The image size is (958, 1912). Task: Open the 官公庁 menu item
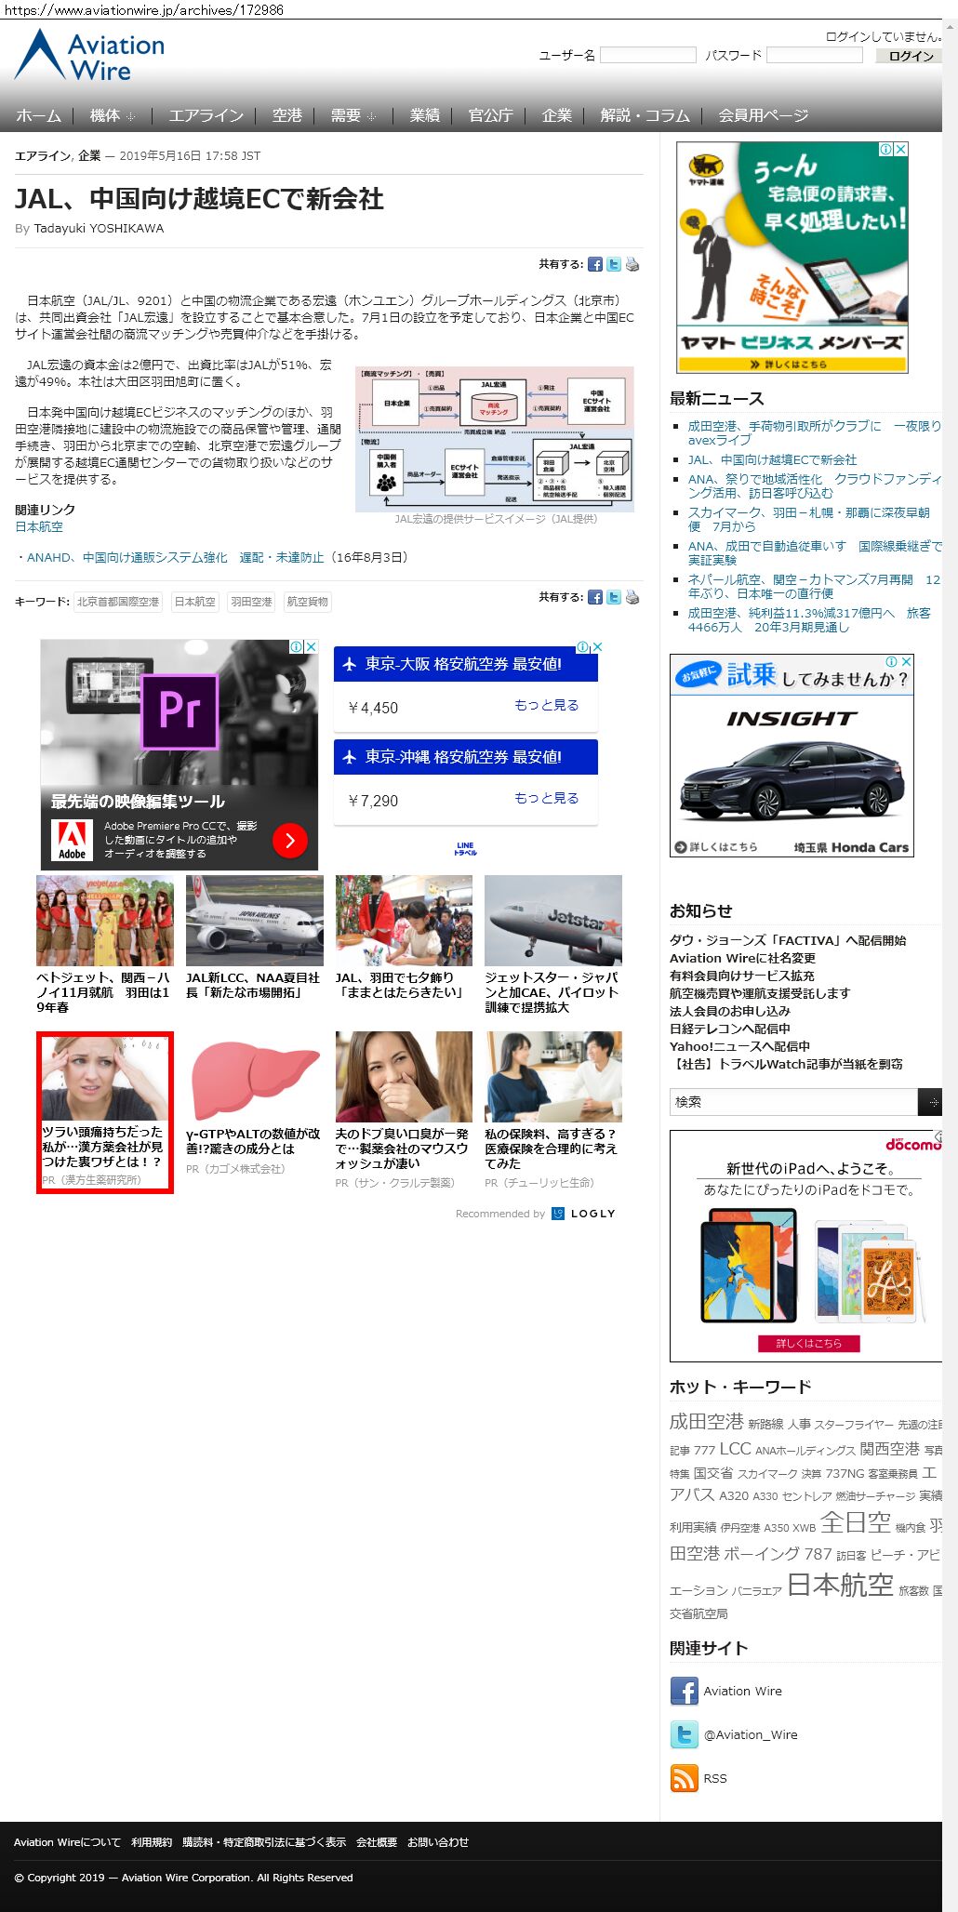pyautogui.click(x=490, y=115)
